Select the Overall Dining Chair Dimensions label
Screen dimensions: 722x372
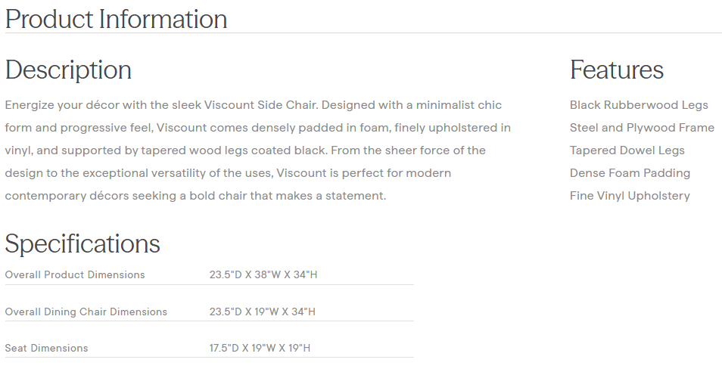86,312
